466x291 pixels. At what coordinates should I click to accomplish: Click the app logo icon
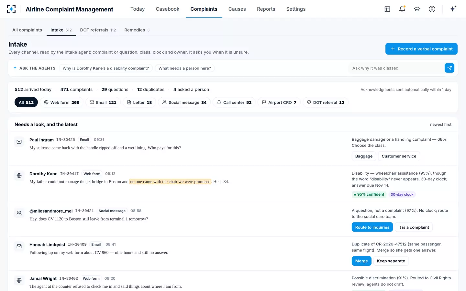point(11,9)
